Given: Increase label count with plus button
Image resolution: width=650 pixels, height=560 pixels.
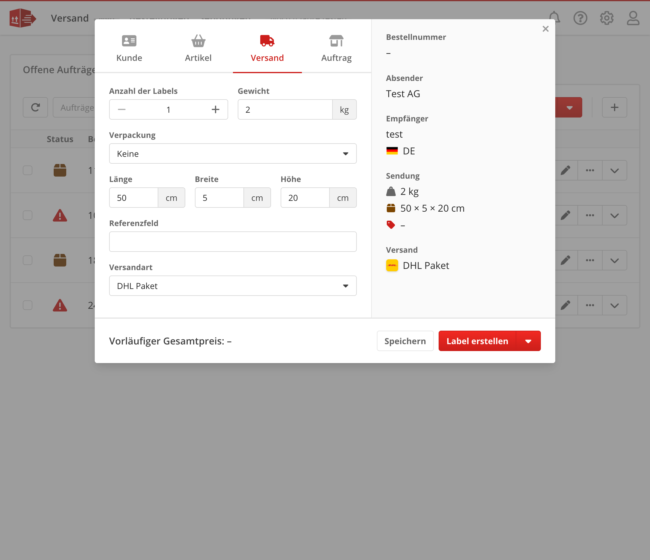Looking at the screenshot, I should coord(215,109).
